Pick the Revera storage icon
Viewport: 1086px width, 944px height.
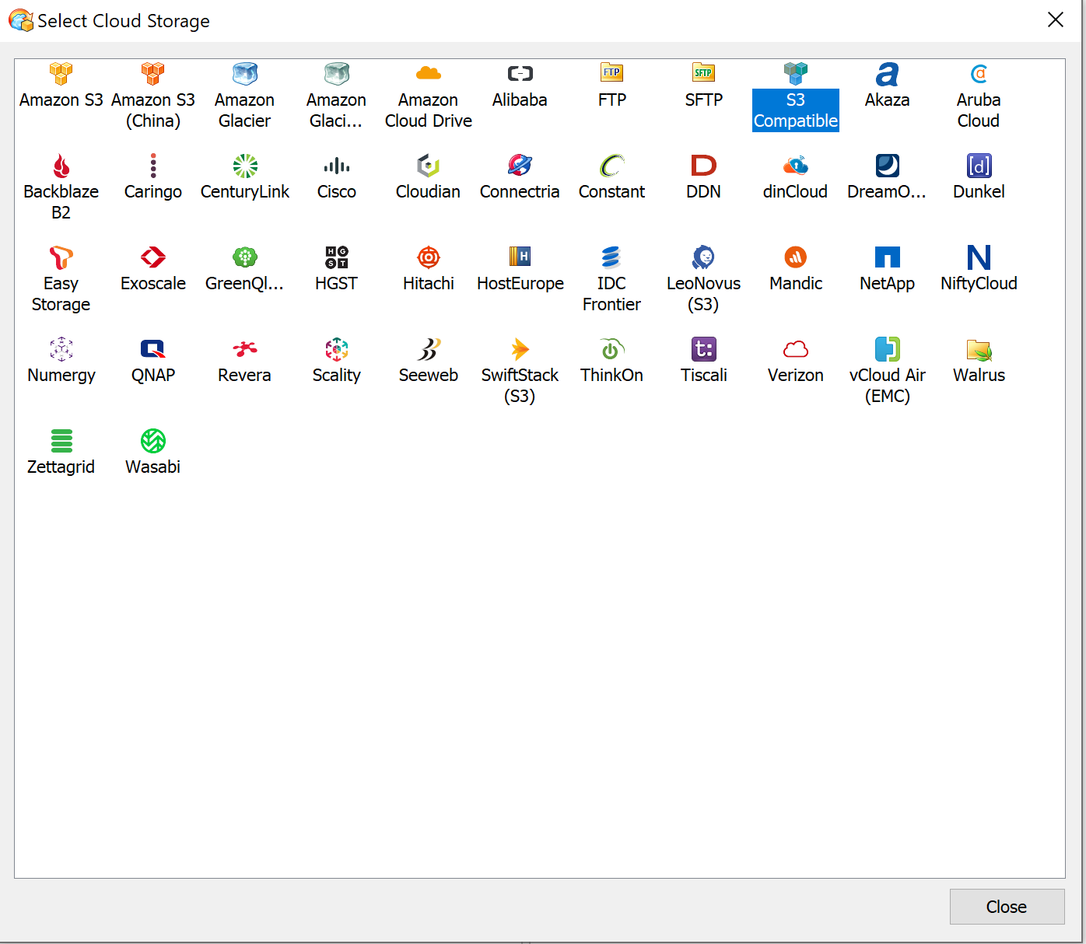(244, 349)
